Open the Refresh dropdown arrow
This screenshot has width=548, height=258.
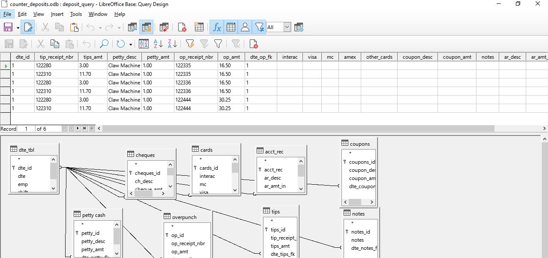click(130, 43)
